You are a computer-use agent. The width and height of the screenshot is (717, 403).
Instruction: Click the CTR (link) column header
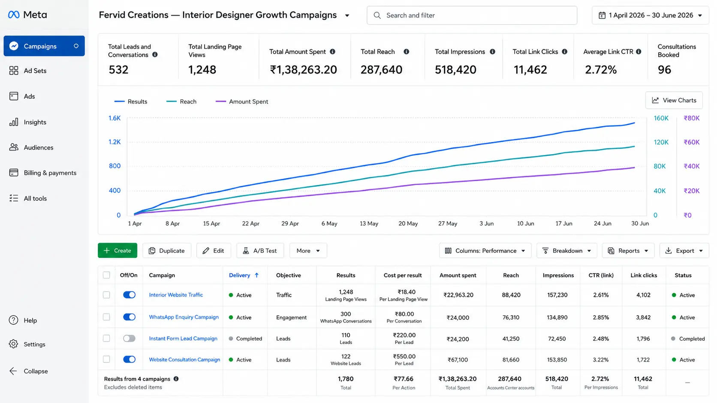tap(601, 275)
